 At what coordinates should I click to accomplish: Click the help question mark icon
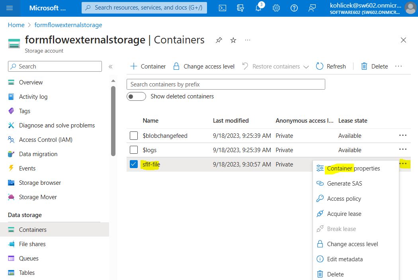click(294, 8)
